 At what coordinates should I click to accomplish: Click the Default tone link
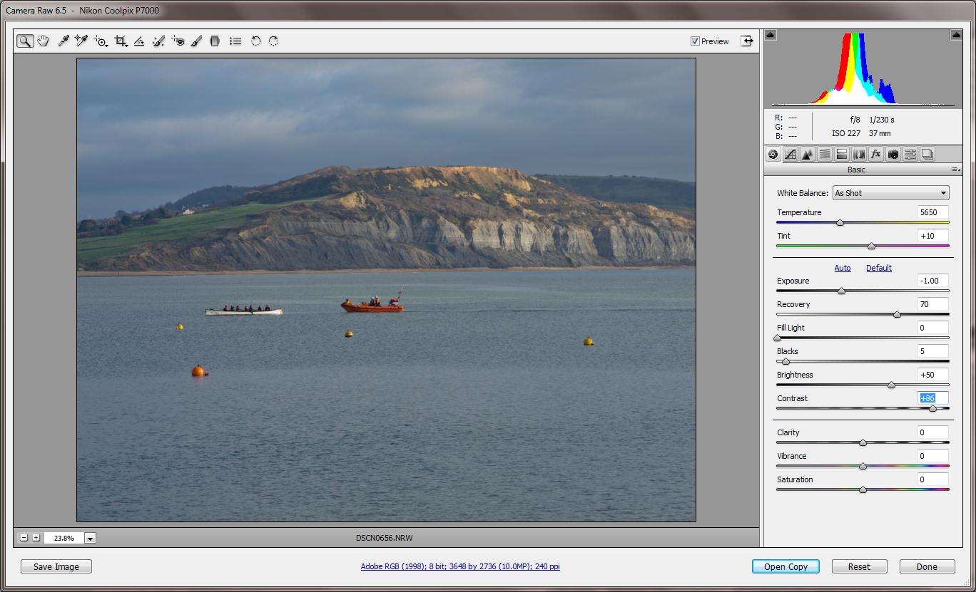pos(879,268)
